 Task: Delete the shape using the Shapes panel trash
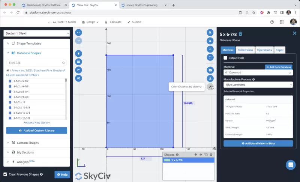[x=211, y=155]
